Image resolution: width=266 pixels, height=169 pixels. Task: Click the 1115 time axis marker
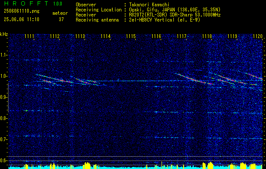pos(131,36)
